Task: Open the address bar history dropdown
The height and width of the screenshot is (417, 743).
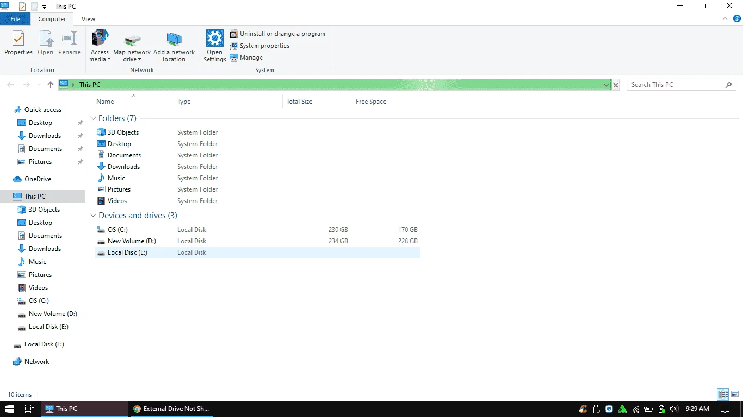Action: [606, 85]
